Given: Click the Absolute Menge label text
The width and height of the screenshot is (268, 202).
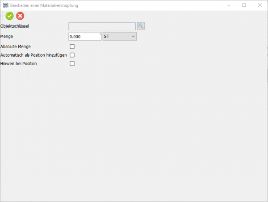Looking at the screenshot, I should 16,46.
